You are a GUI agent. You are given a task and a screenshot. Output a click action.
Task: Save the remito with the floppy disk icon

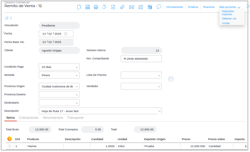click(87, 7)
